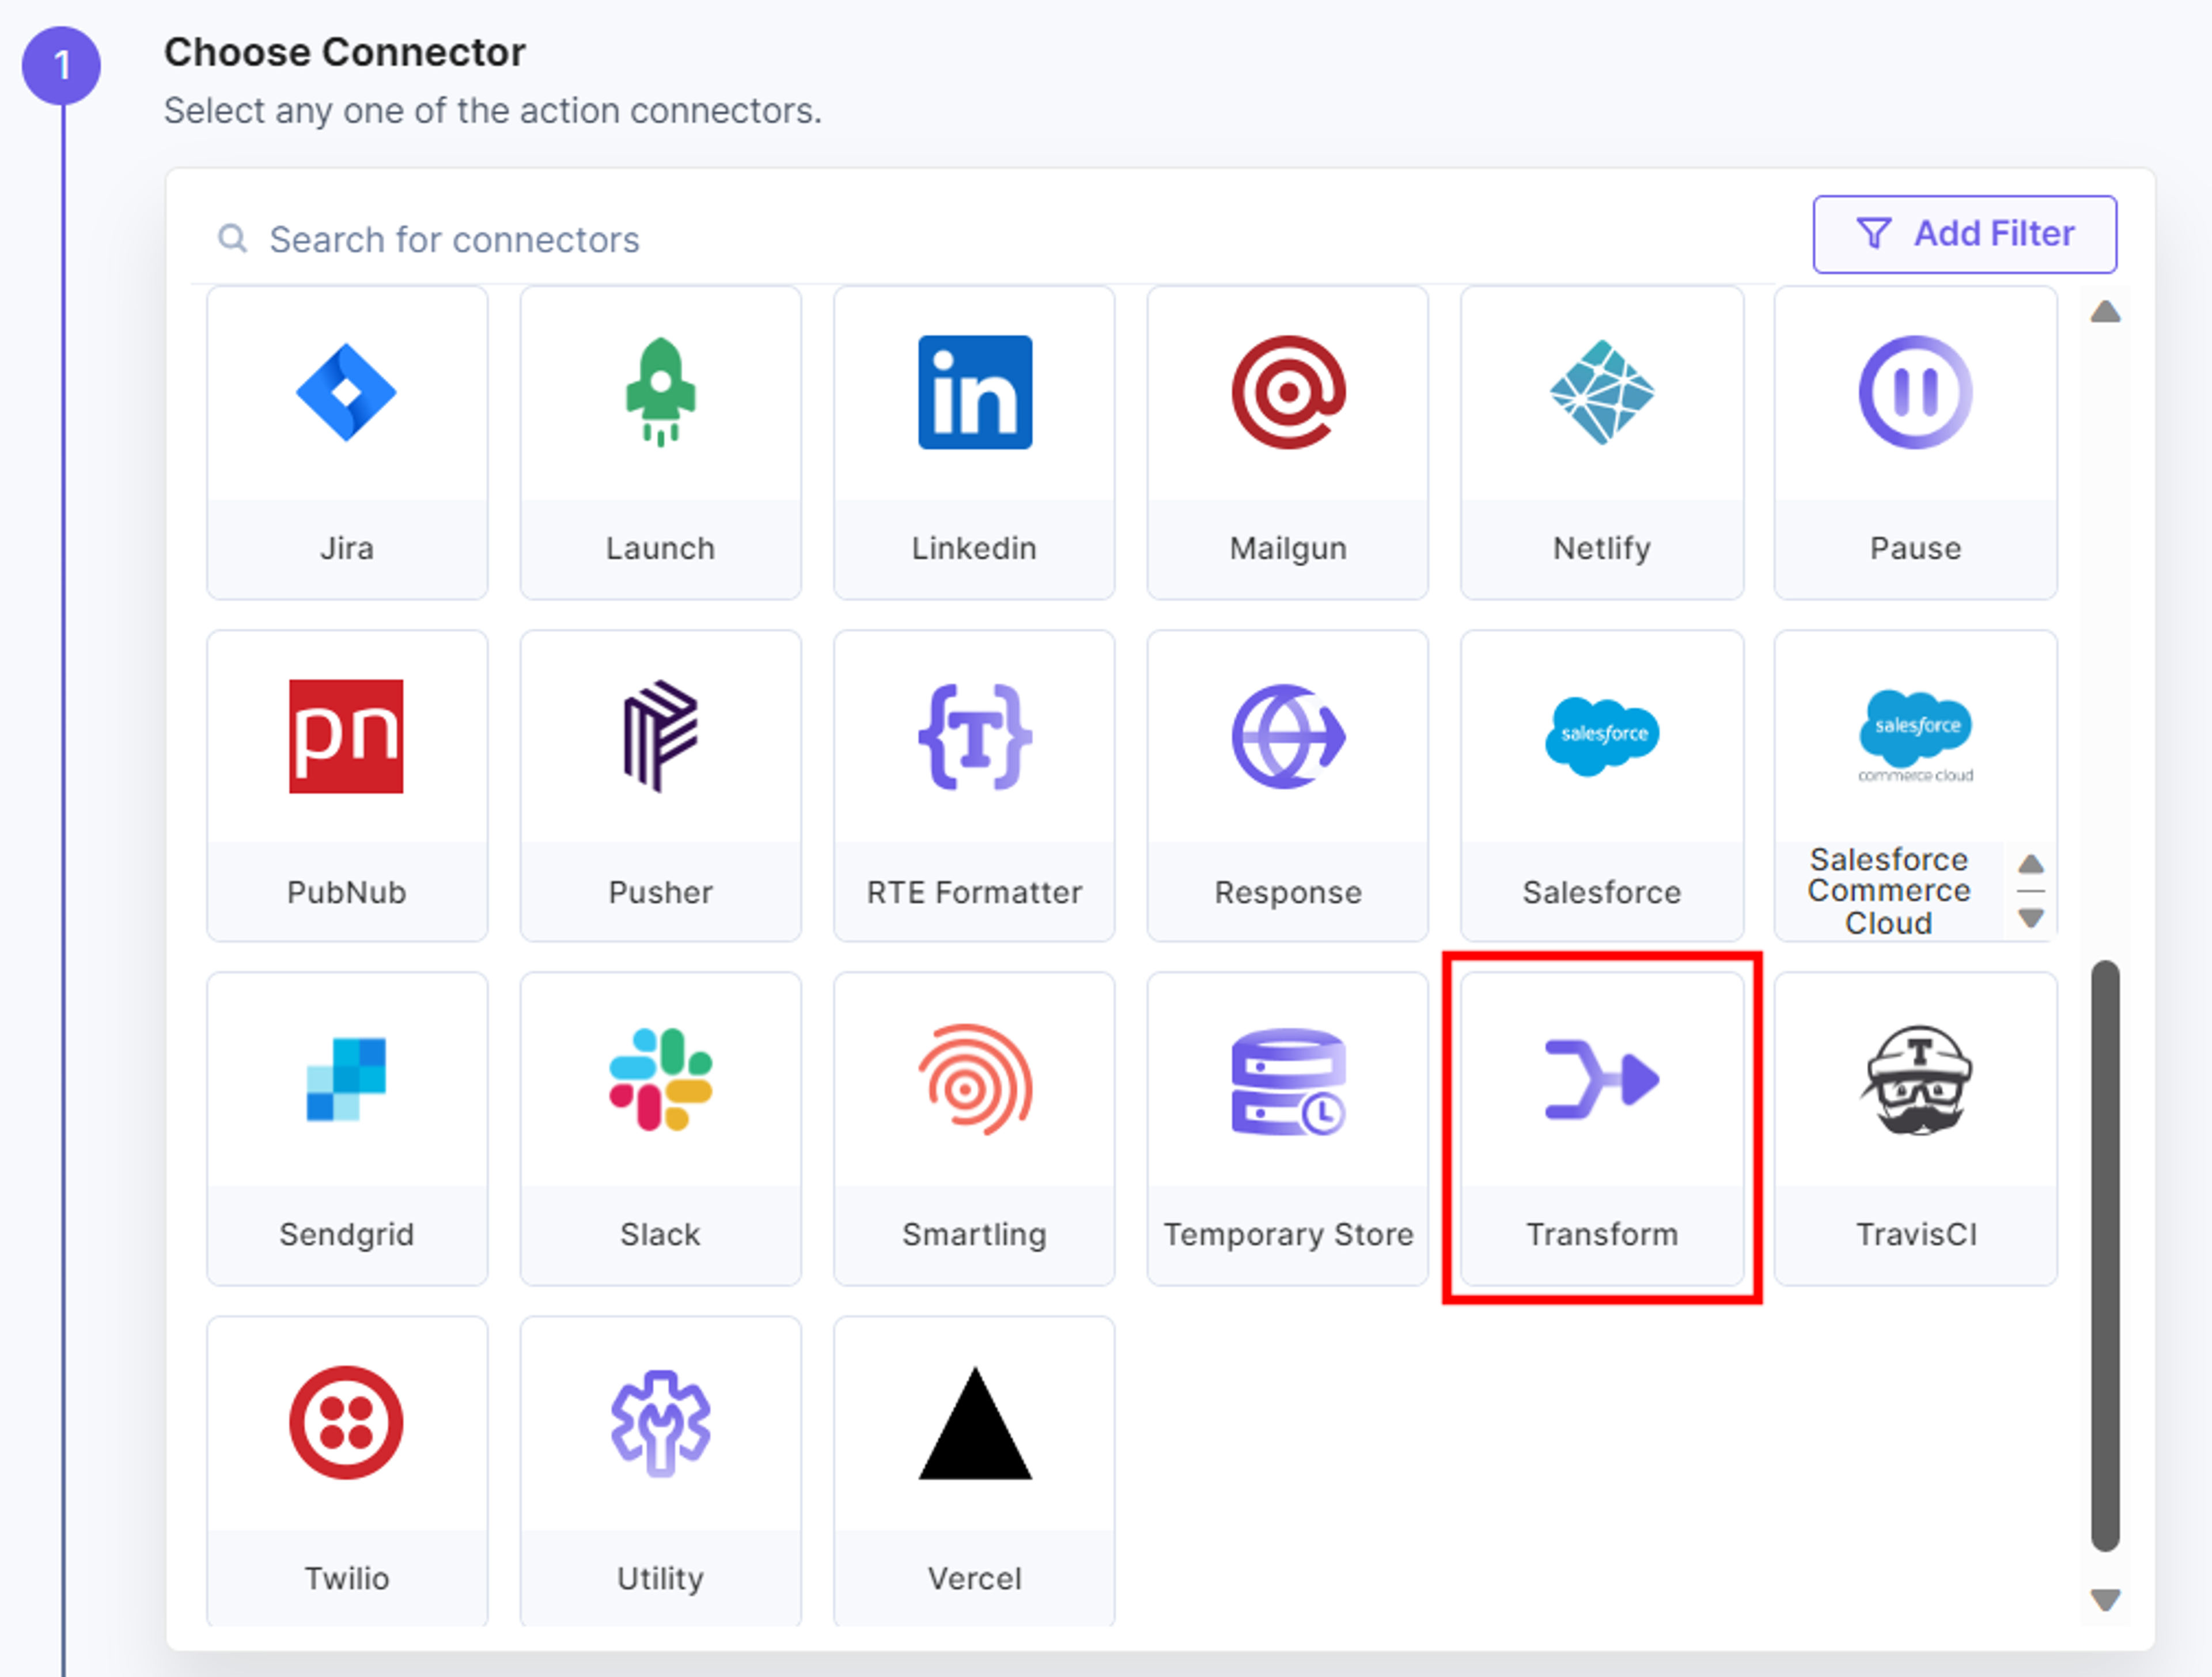Click the Response connector icon
Viewport: 2212px width, 1677px height.
click(1288, 736)
